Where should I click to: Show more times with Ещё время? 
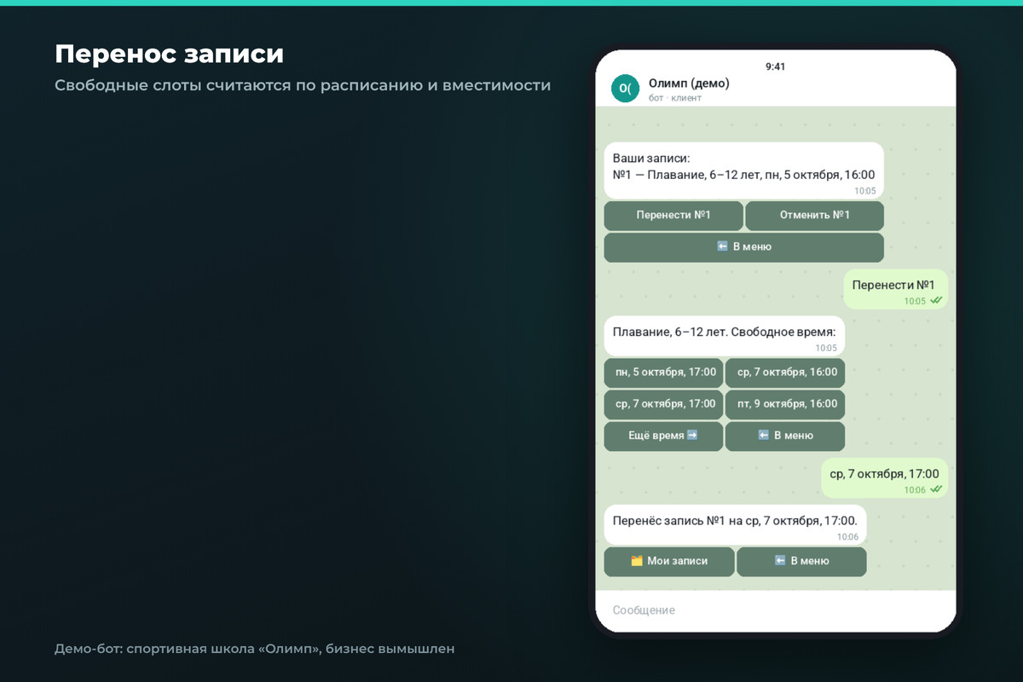664,436
